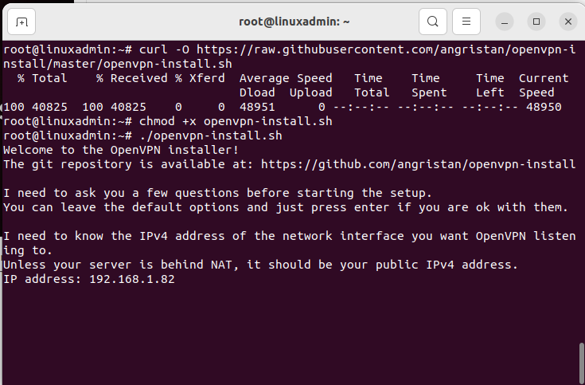This screenshot has width=585, height=385.
Task: Open a new terminal tab
Action: 21,22
